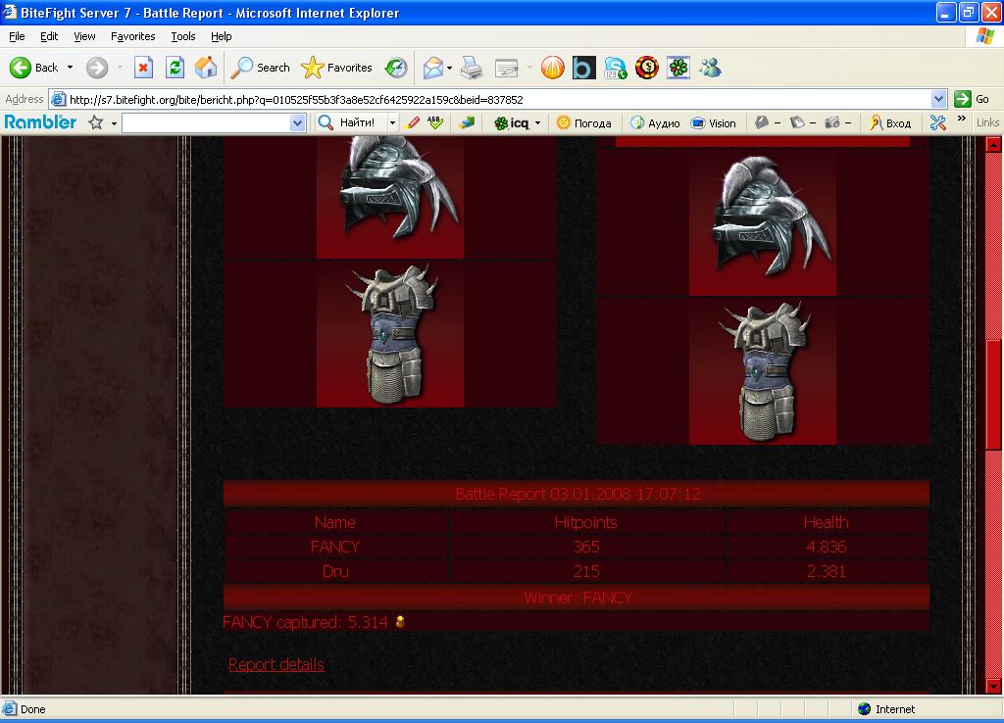Open the Vision button
Viewport: 1004px width, 723px height.
(x=714, y=122)
